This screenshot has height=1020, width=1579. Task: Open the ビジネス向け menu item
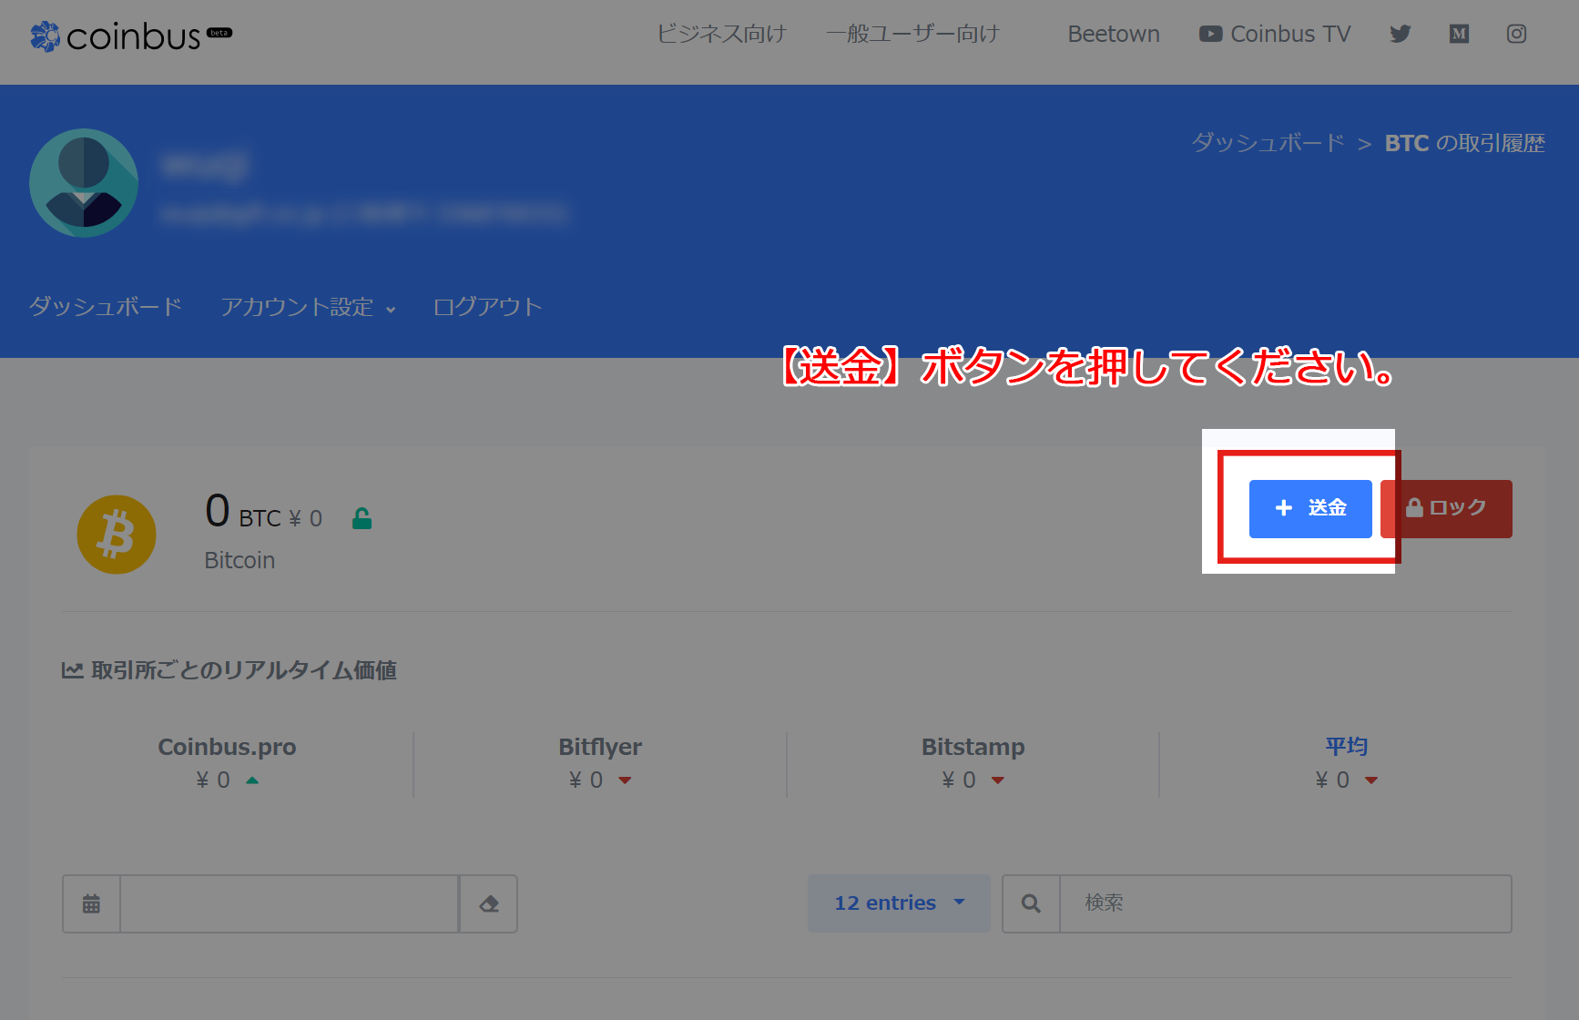pos(721,34)
